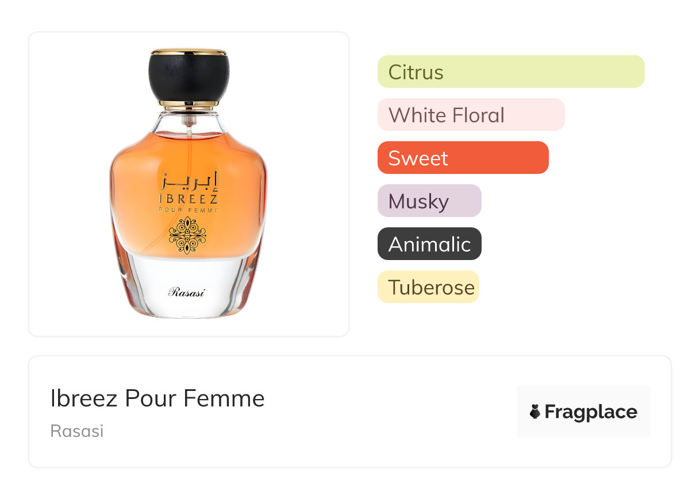Select the Citrus accord bar
700x496 pixels.
pos(511,72)
